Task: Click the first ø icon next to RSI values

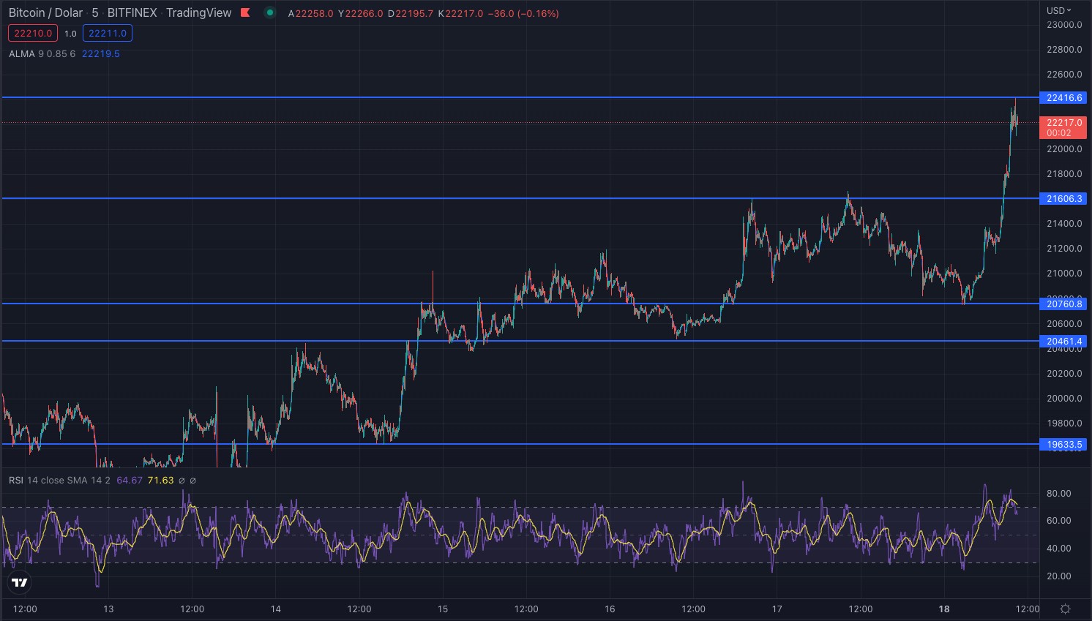Action: click(x=181, y=481)
